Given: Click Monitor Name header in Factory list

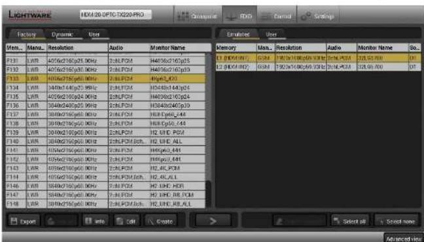Looking at the screenshot, I should click(x=180, y=48).
